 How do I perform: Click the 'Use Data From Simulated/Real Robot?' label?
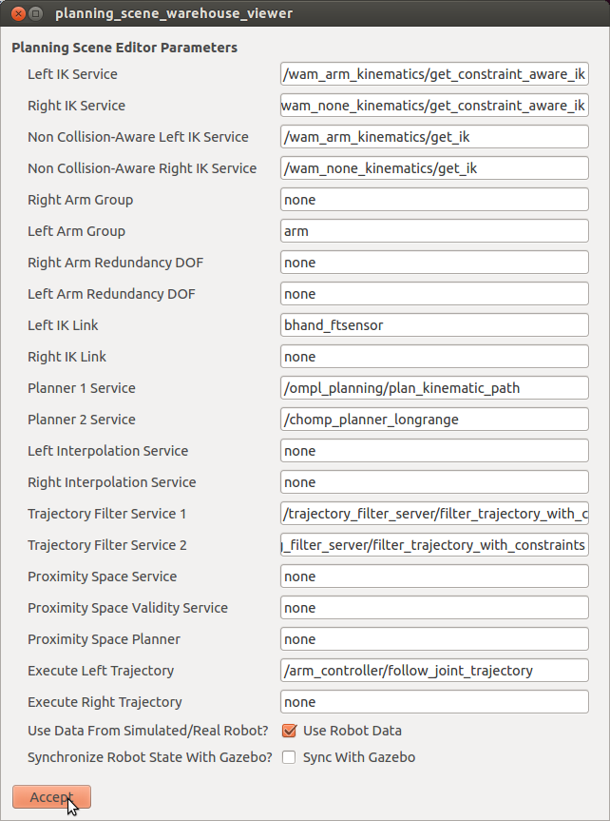coord(148,731)
